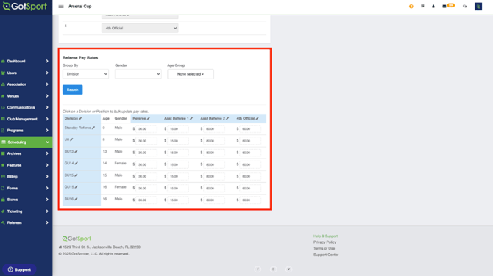Click Asst Referee 1 pay field for U8

(178, 141)
